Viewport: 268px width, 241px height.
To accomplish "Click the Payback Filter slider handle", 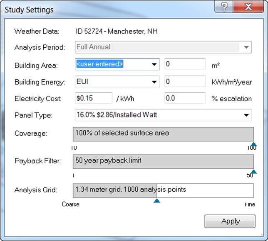I will [x=254, y=172].
